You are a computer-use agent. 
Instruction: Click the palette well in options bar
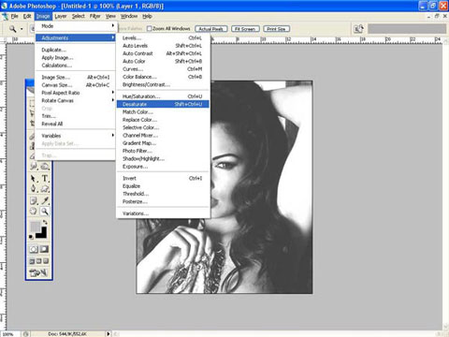point(407,29)
